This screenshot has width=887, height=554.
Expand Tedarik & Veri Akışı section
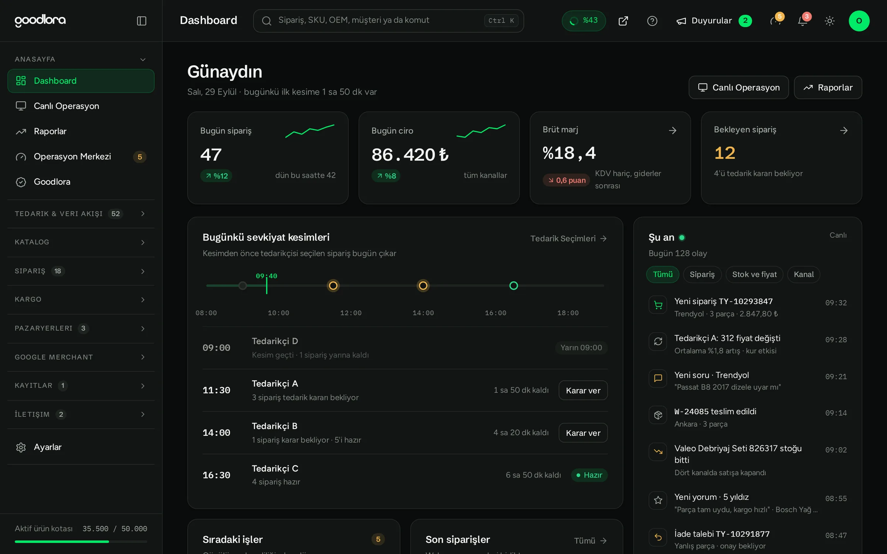coord(81,214)
